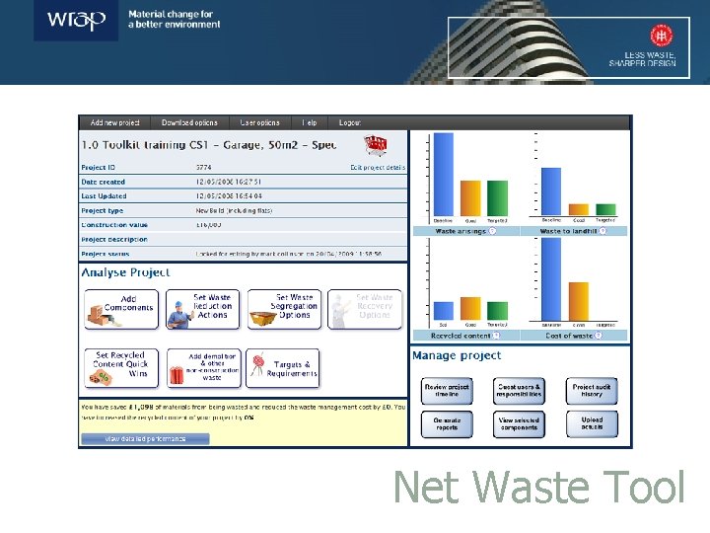The width and height of the screenshot is (710, 533).
Task: Open Download options menu
Action: click(x=189, y=122)
